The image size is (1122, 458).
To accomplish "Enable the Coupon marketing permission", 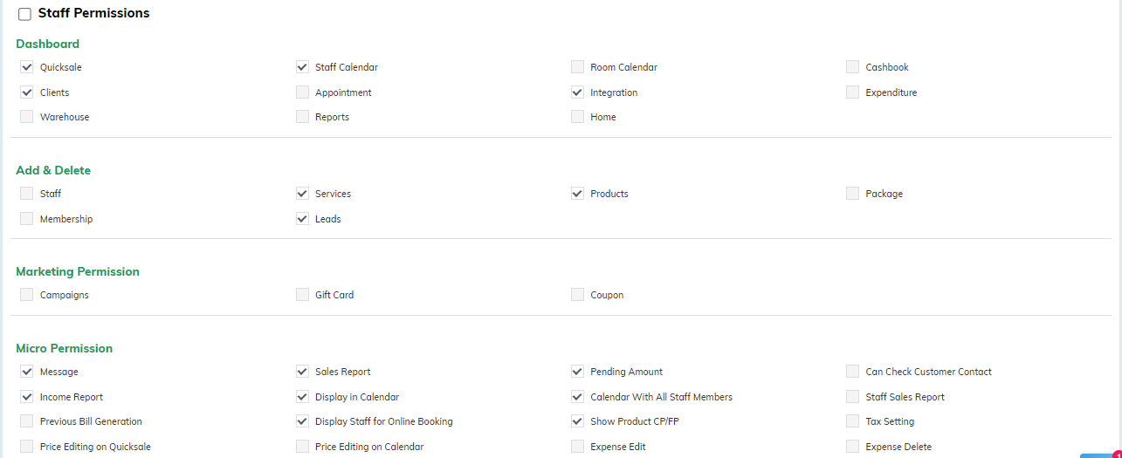I will pyautogui.click(x=577, y=294).
